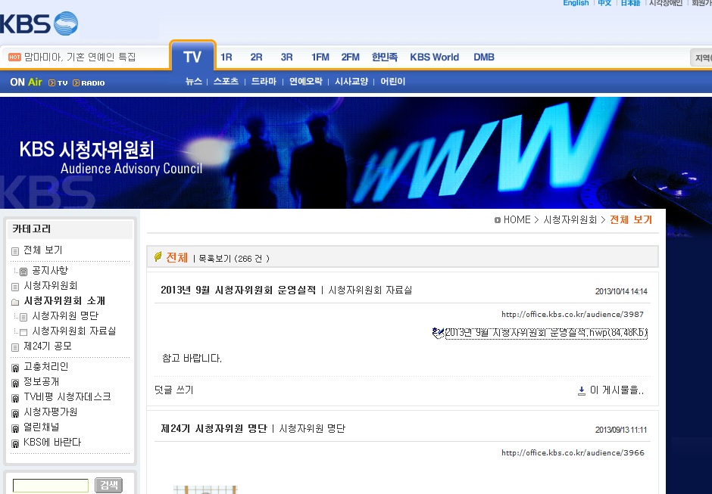Open the DMB tab
Viewport: 712px width, 494px height.
(484, 57)
